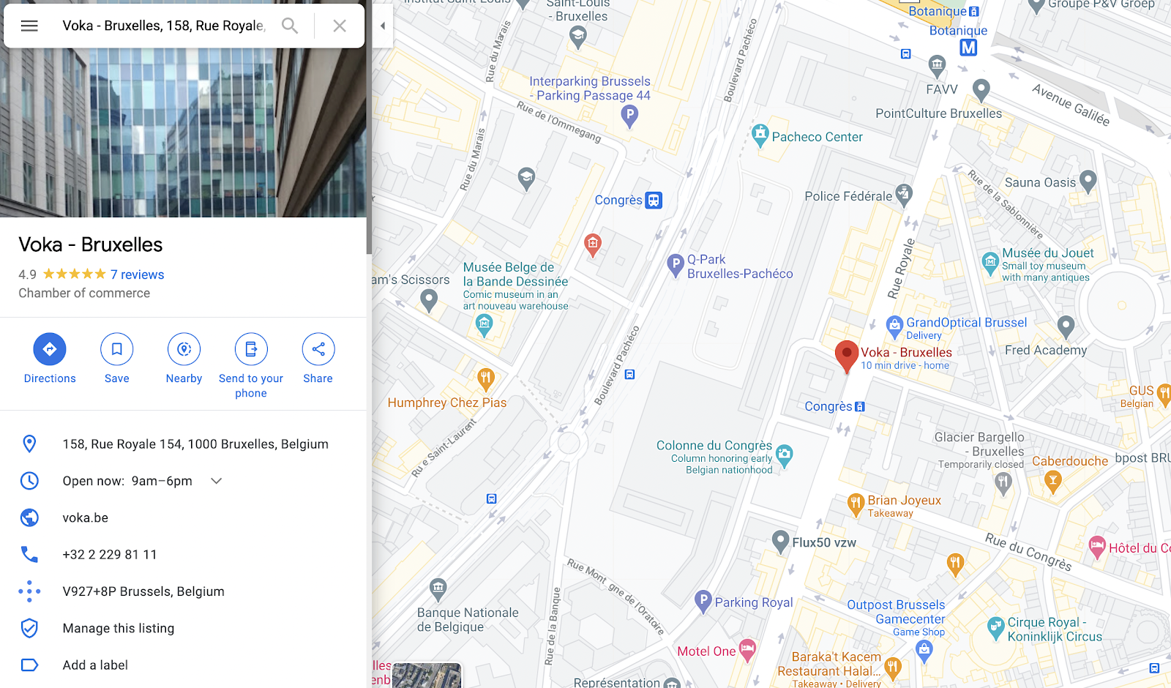Copy the phone number +32 2 229 81 11
Viewport: 1171px width, 688px height.
(110, 555)
